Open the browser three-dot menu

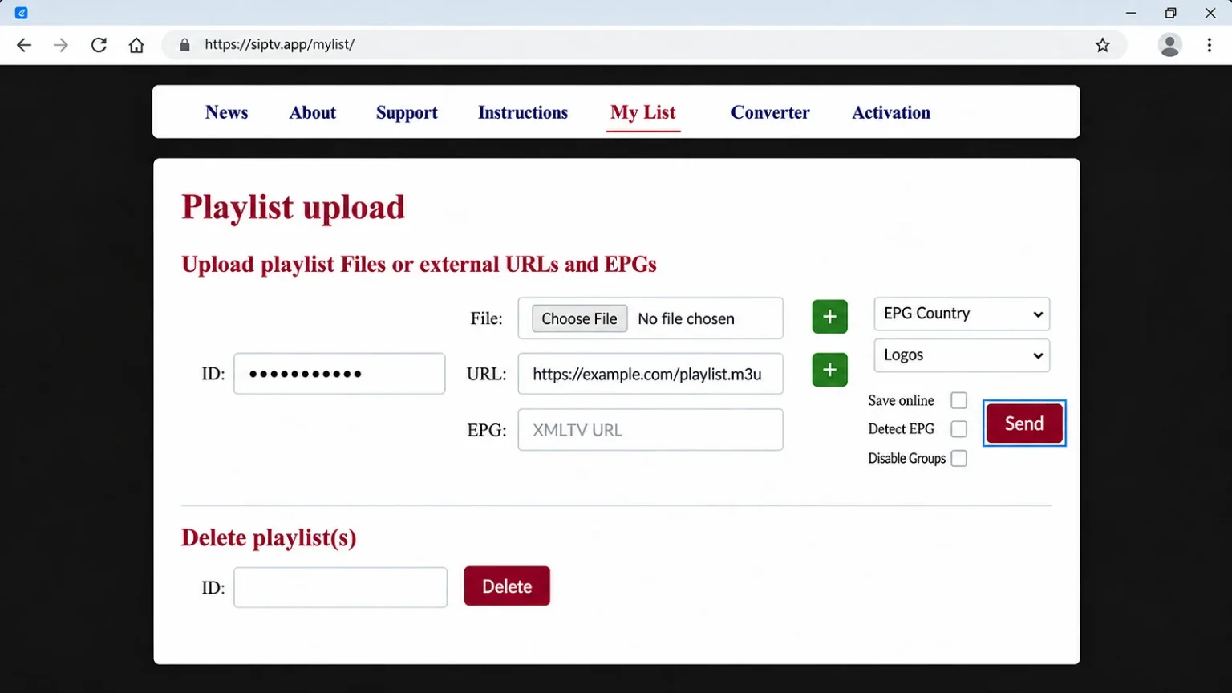(1210, 45)
